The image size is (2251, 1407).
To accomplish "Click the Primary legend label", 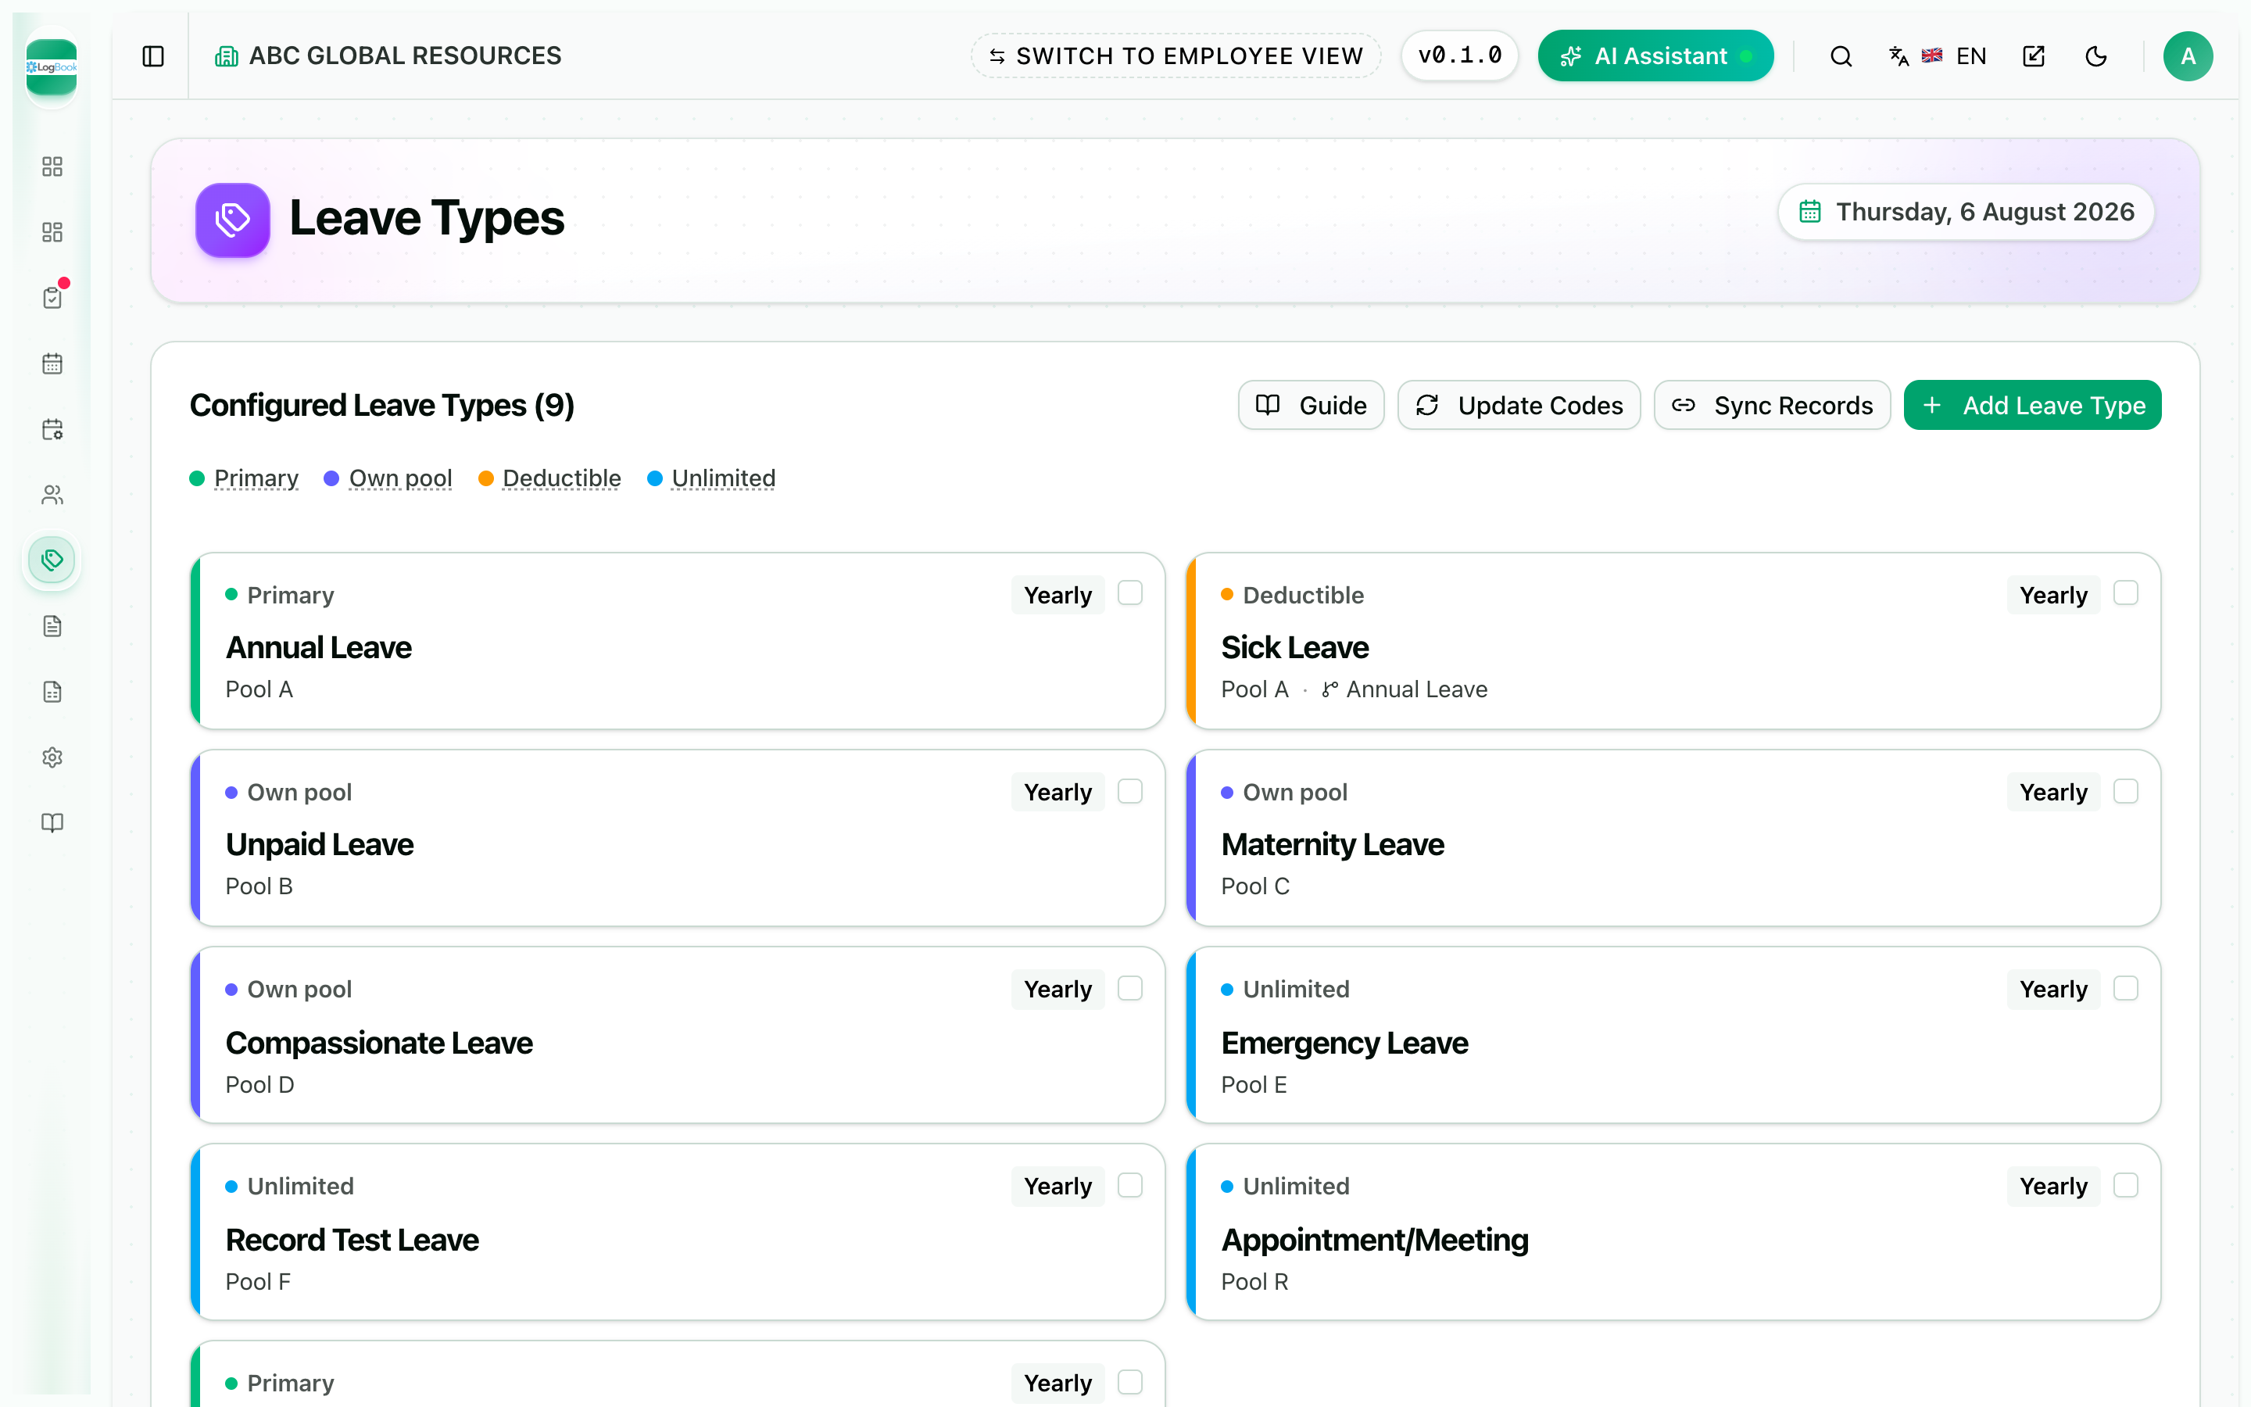I will coord(256,478).
